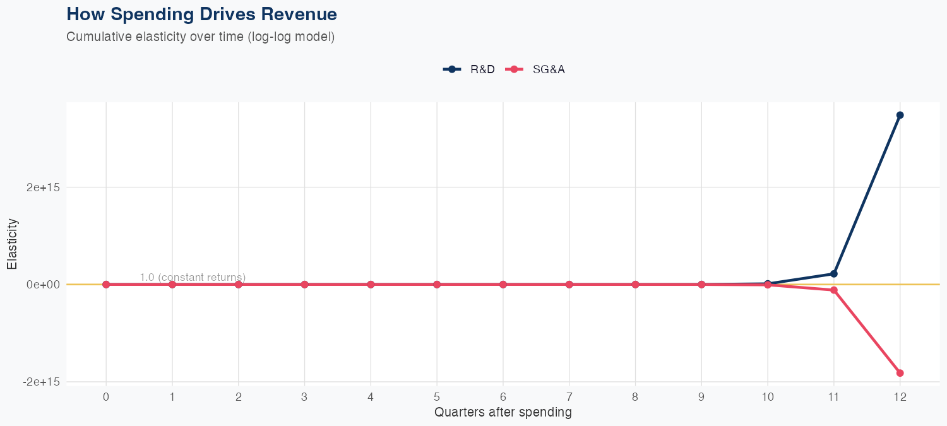
Task: Click the red data point at quarter 0
Action: [106, 285]
